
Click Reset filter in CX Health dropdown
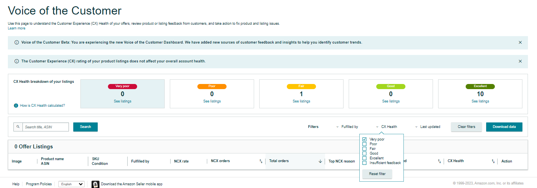pos(377,174)
